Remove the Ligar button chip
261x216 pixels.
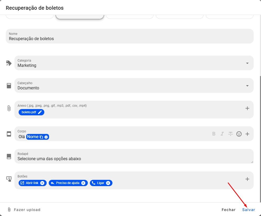point(108,183)
